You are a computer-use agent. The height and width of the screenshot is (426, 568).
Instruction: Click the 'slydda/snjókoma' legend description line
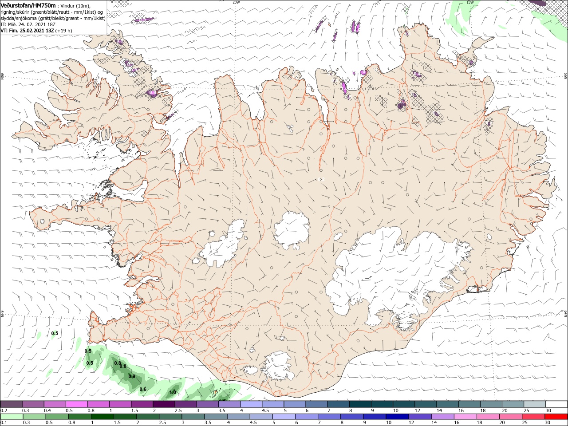(53, 18)
